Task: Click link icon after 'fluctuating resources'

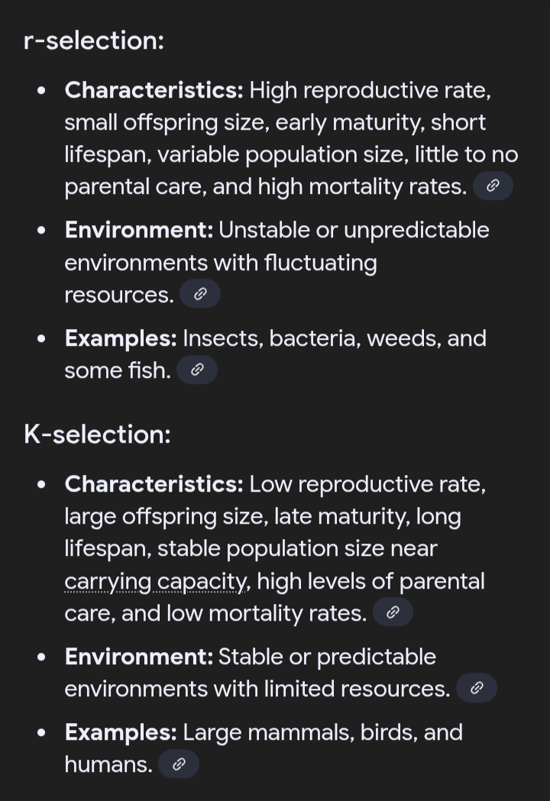Action: (199, 295)
